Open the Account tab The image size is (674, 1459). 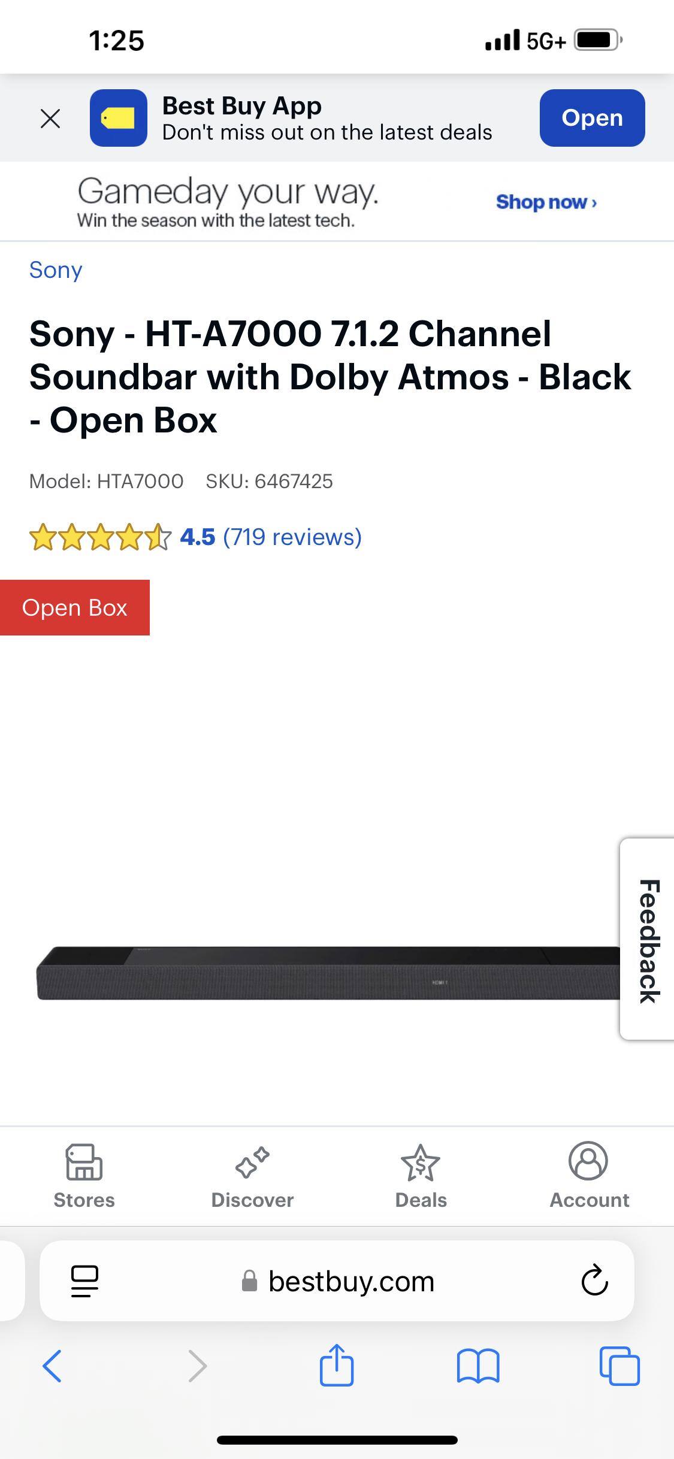click(589, 1176)
